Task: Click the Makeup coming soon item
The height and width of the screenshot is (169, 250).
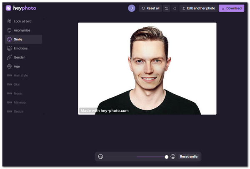Action: pyautogui.click(x=19, y=103)
